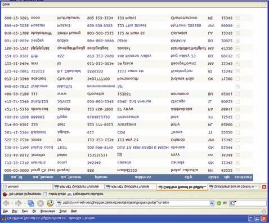Toggle contract checkbox in the Sergey row

click(x=237, y=41)
